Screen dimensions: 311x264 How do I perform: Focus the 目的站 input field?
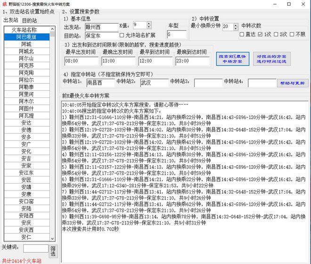(x=102, y=36)
